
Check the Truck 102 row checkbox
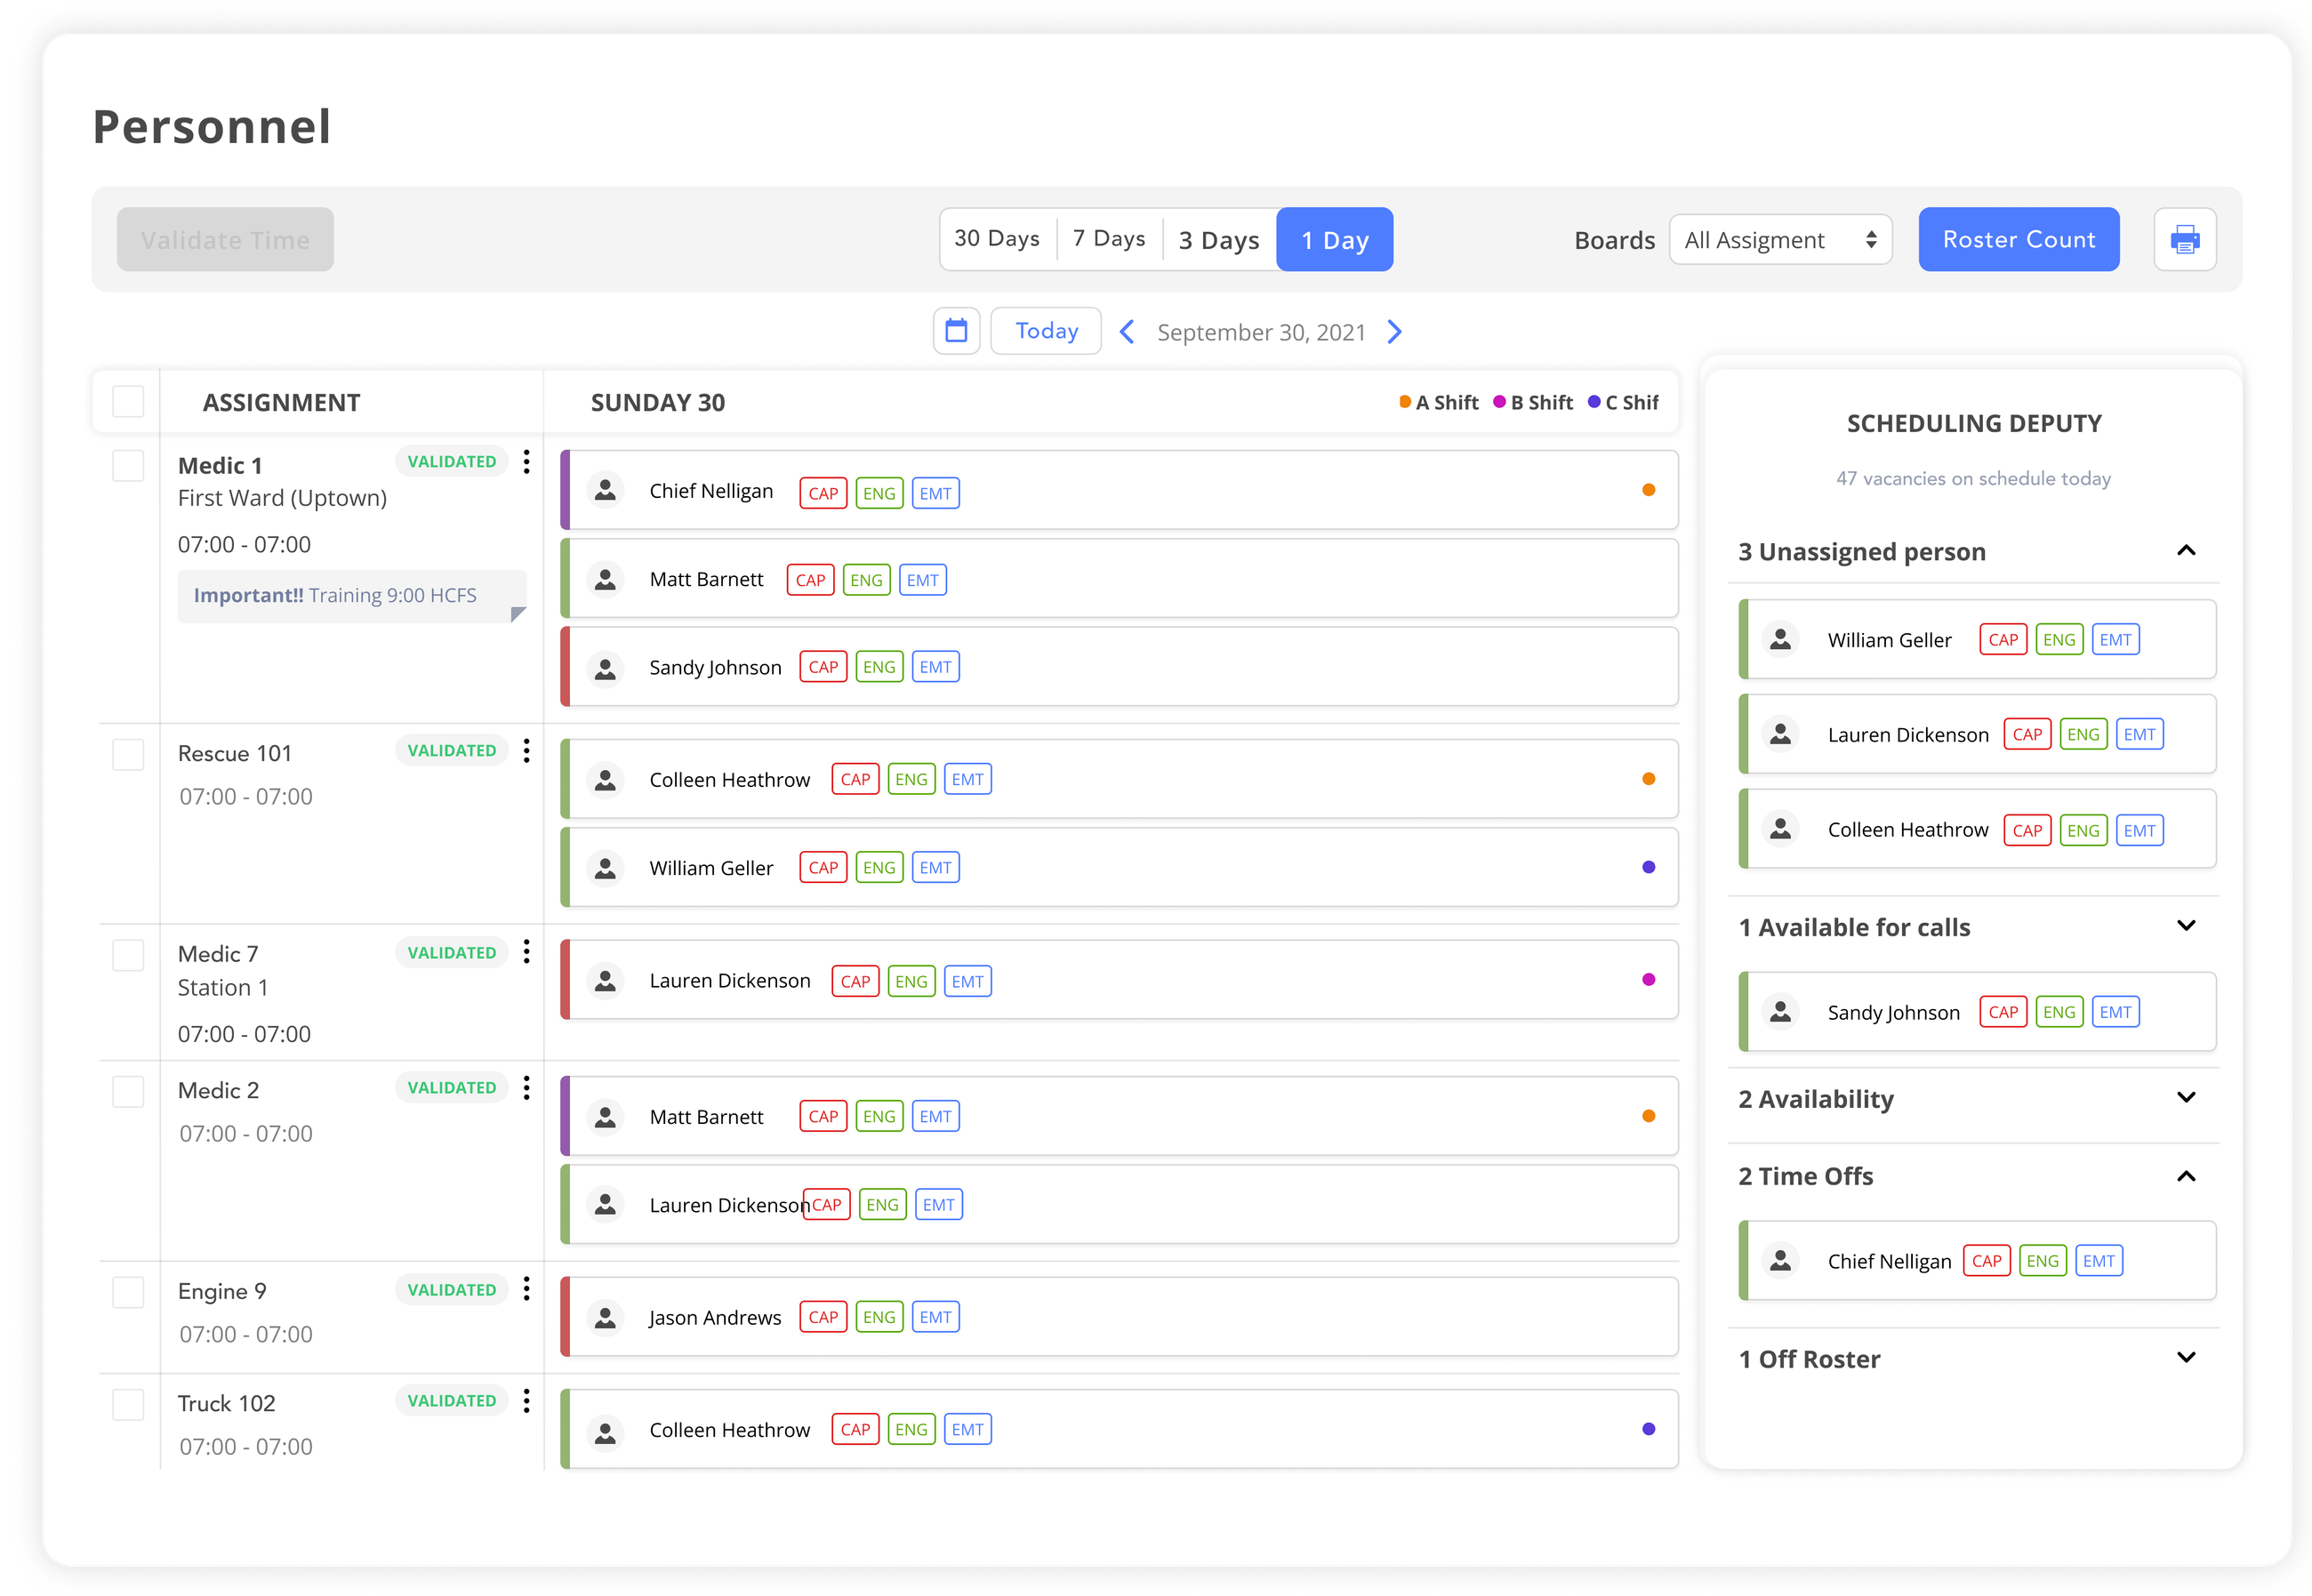click(x=128, y=1404)
